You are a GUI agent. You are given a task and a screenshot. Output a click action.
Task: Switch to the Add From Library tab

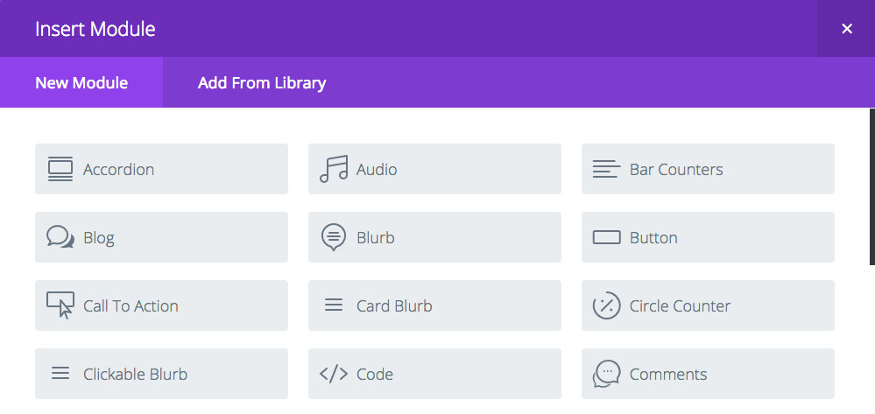tap(262, 82)
